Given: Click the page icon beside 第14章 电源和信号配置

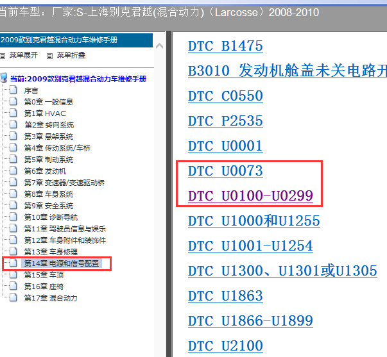Looking at the screenshot, I should click(x=13, y=263).
